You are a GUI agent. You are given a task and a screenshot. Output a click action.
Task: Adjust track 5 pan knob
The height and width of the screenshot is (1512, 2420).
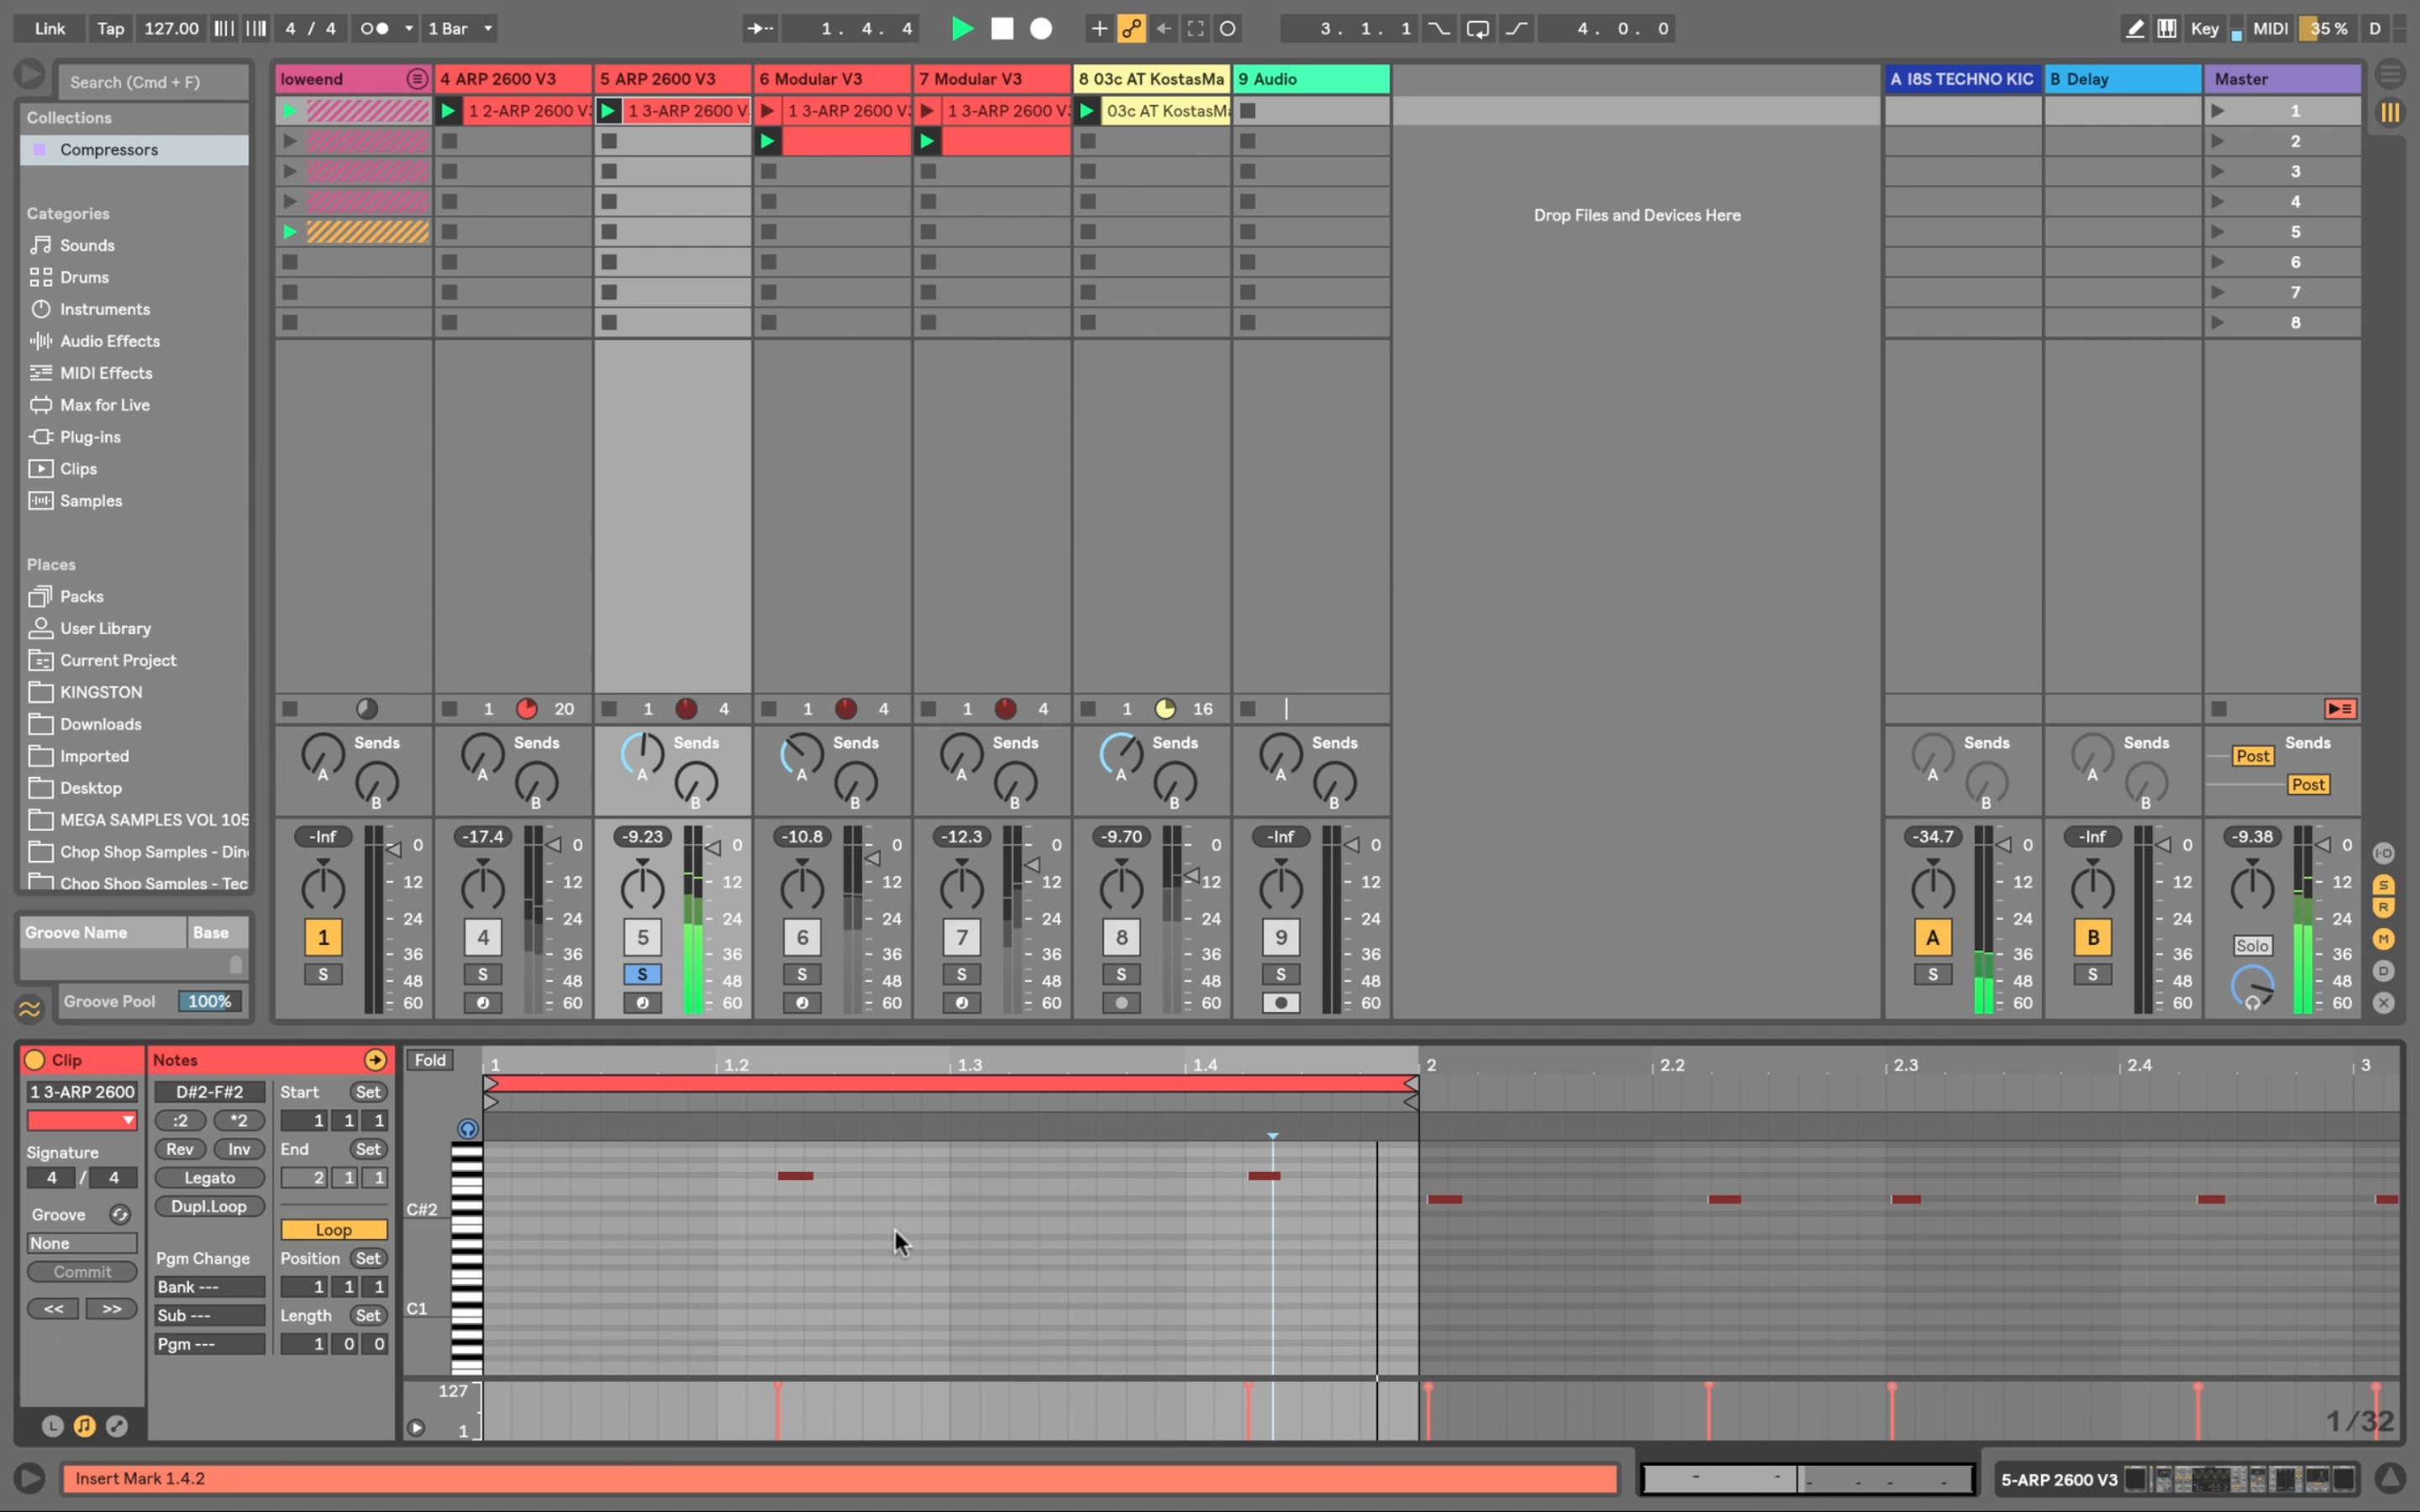pyautogui.click(x=642, y=886)
